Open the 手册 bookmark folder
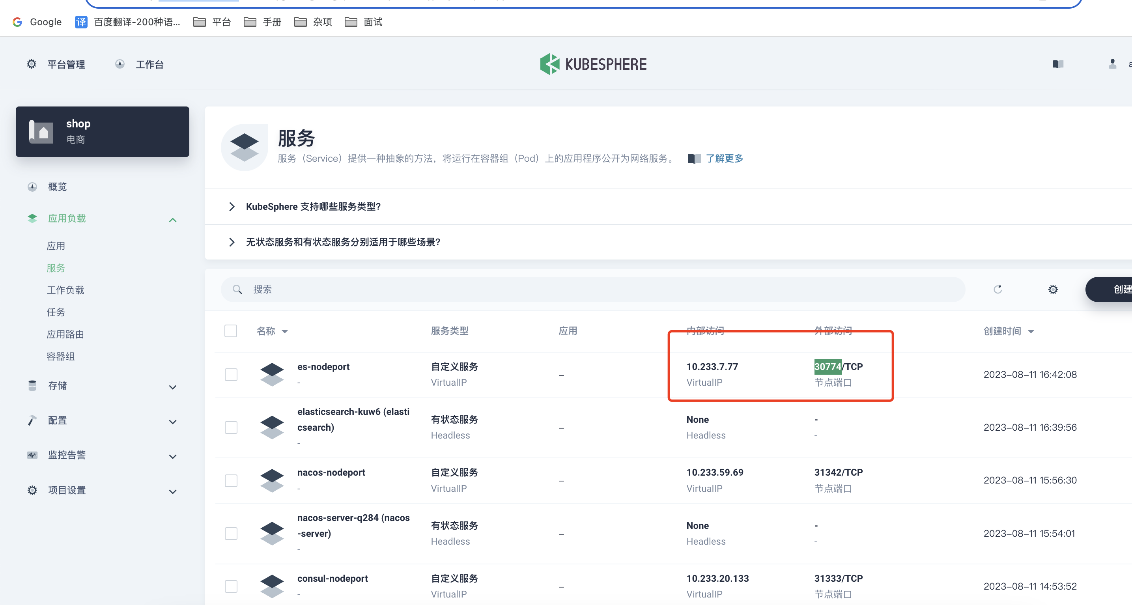1132x605 pixels. pyautogui.click(x=263, y=22)
